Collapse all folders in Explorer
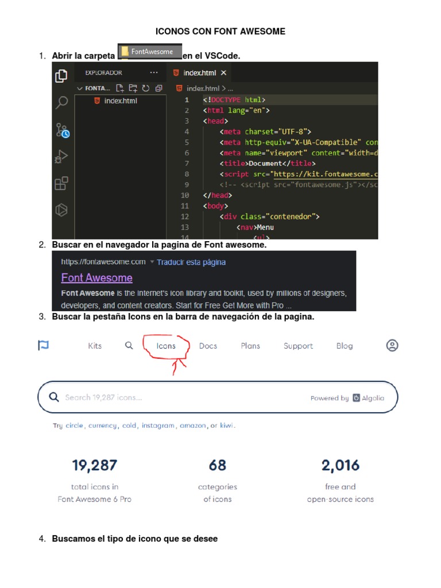441x588 pixels. 158,88
